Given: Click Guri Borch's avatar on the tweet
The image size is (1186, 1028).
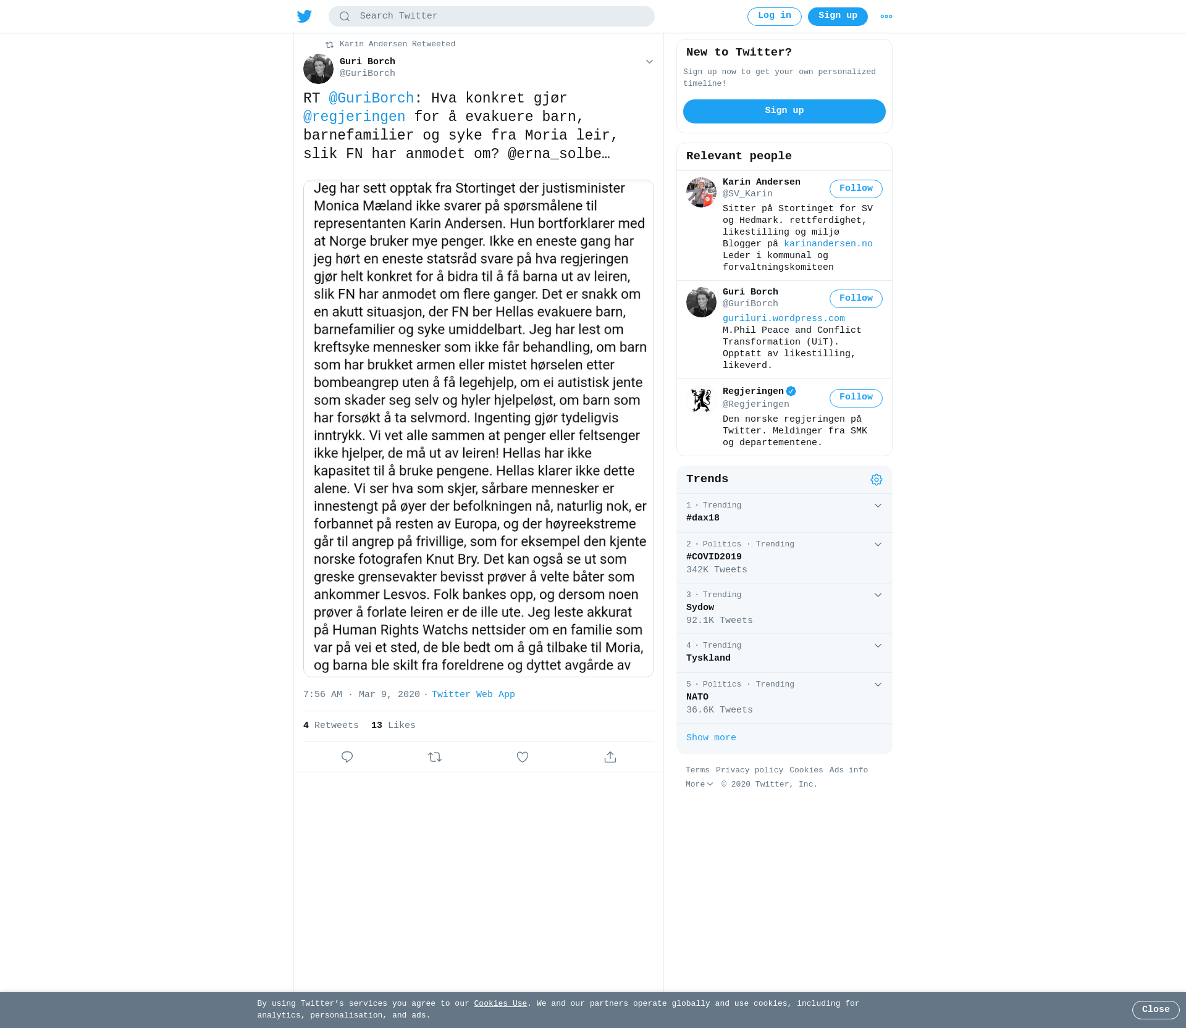Looking at the screenshot, I should point(318,69).
